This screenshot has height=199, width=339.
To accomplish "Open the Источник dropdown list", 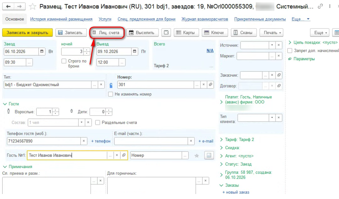I will pyautogui.click(x=272, y=45).
